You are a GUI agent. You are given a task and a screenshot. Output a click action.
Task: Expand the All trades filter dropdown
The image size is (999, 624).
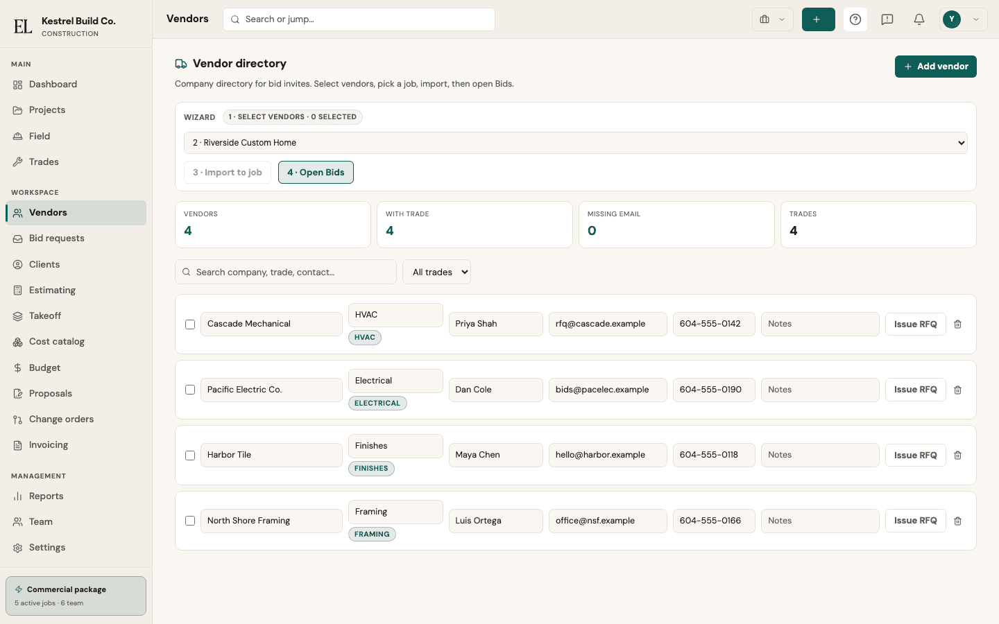(436, 272)
